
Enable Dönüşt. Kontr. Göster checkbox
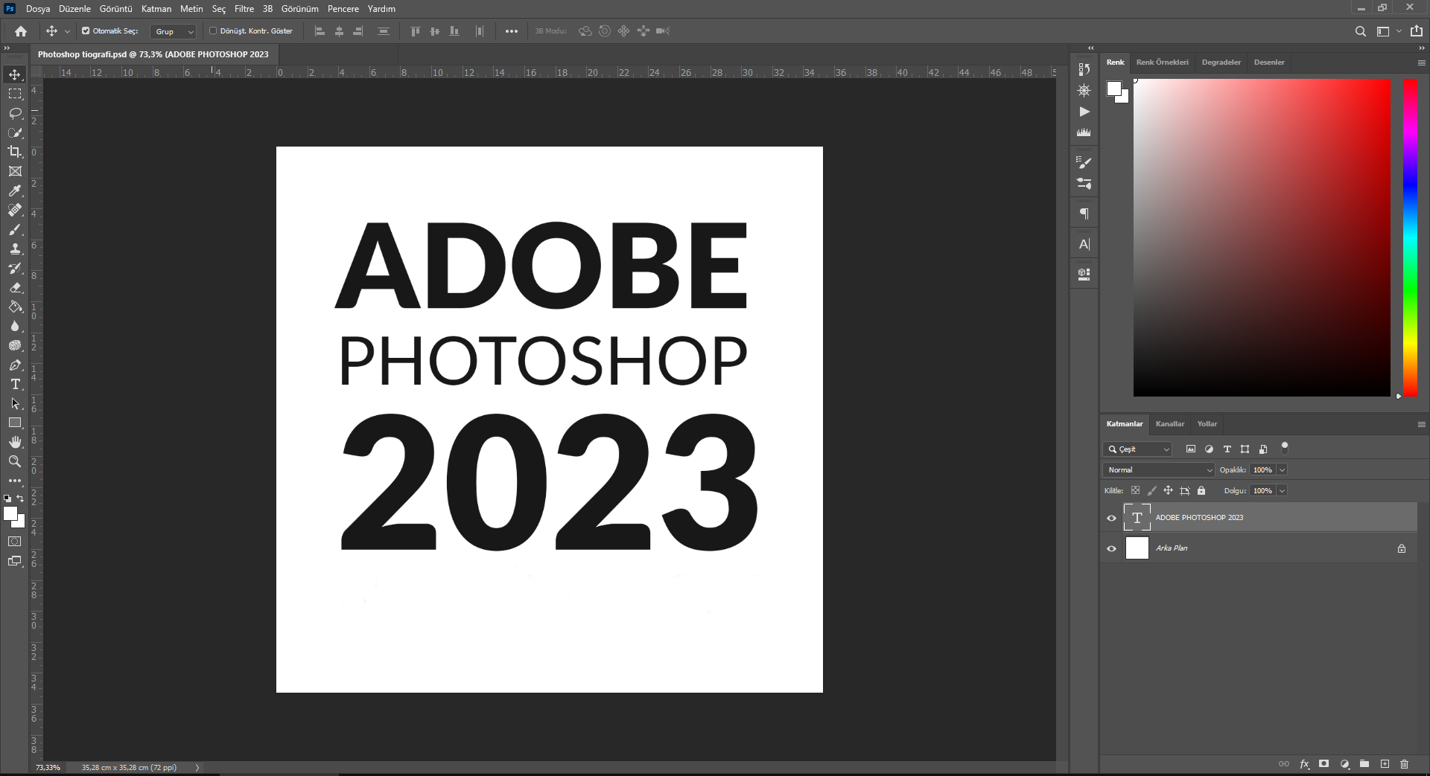[x=213, y=31]
